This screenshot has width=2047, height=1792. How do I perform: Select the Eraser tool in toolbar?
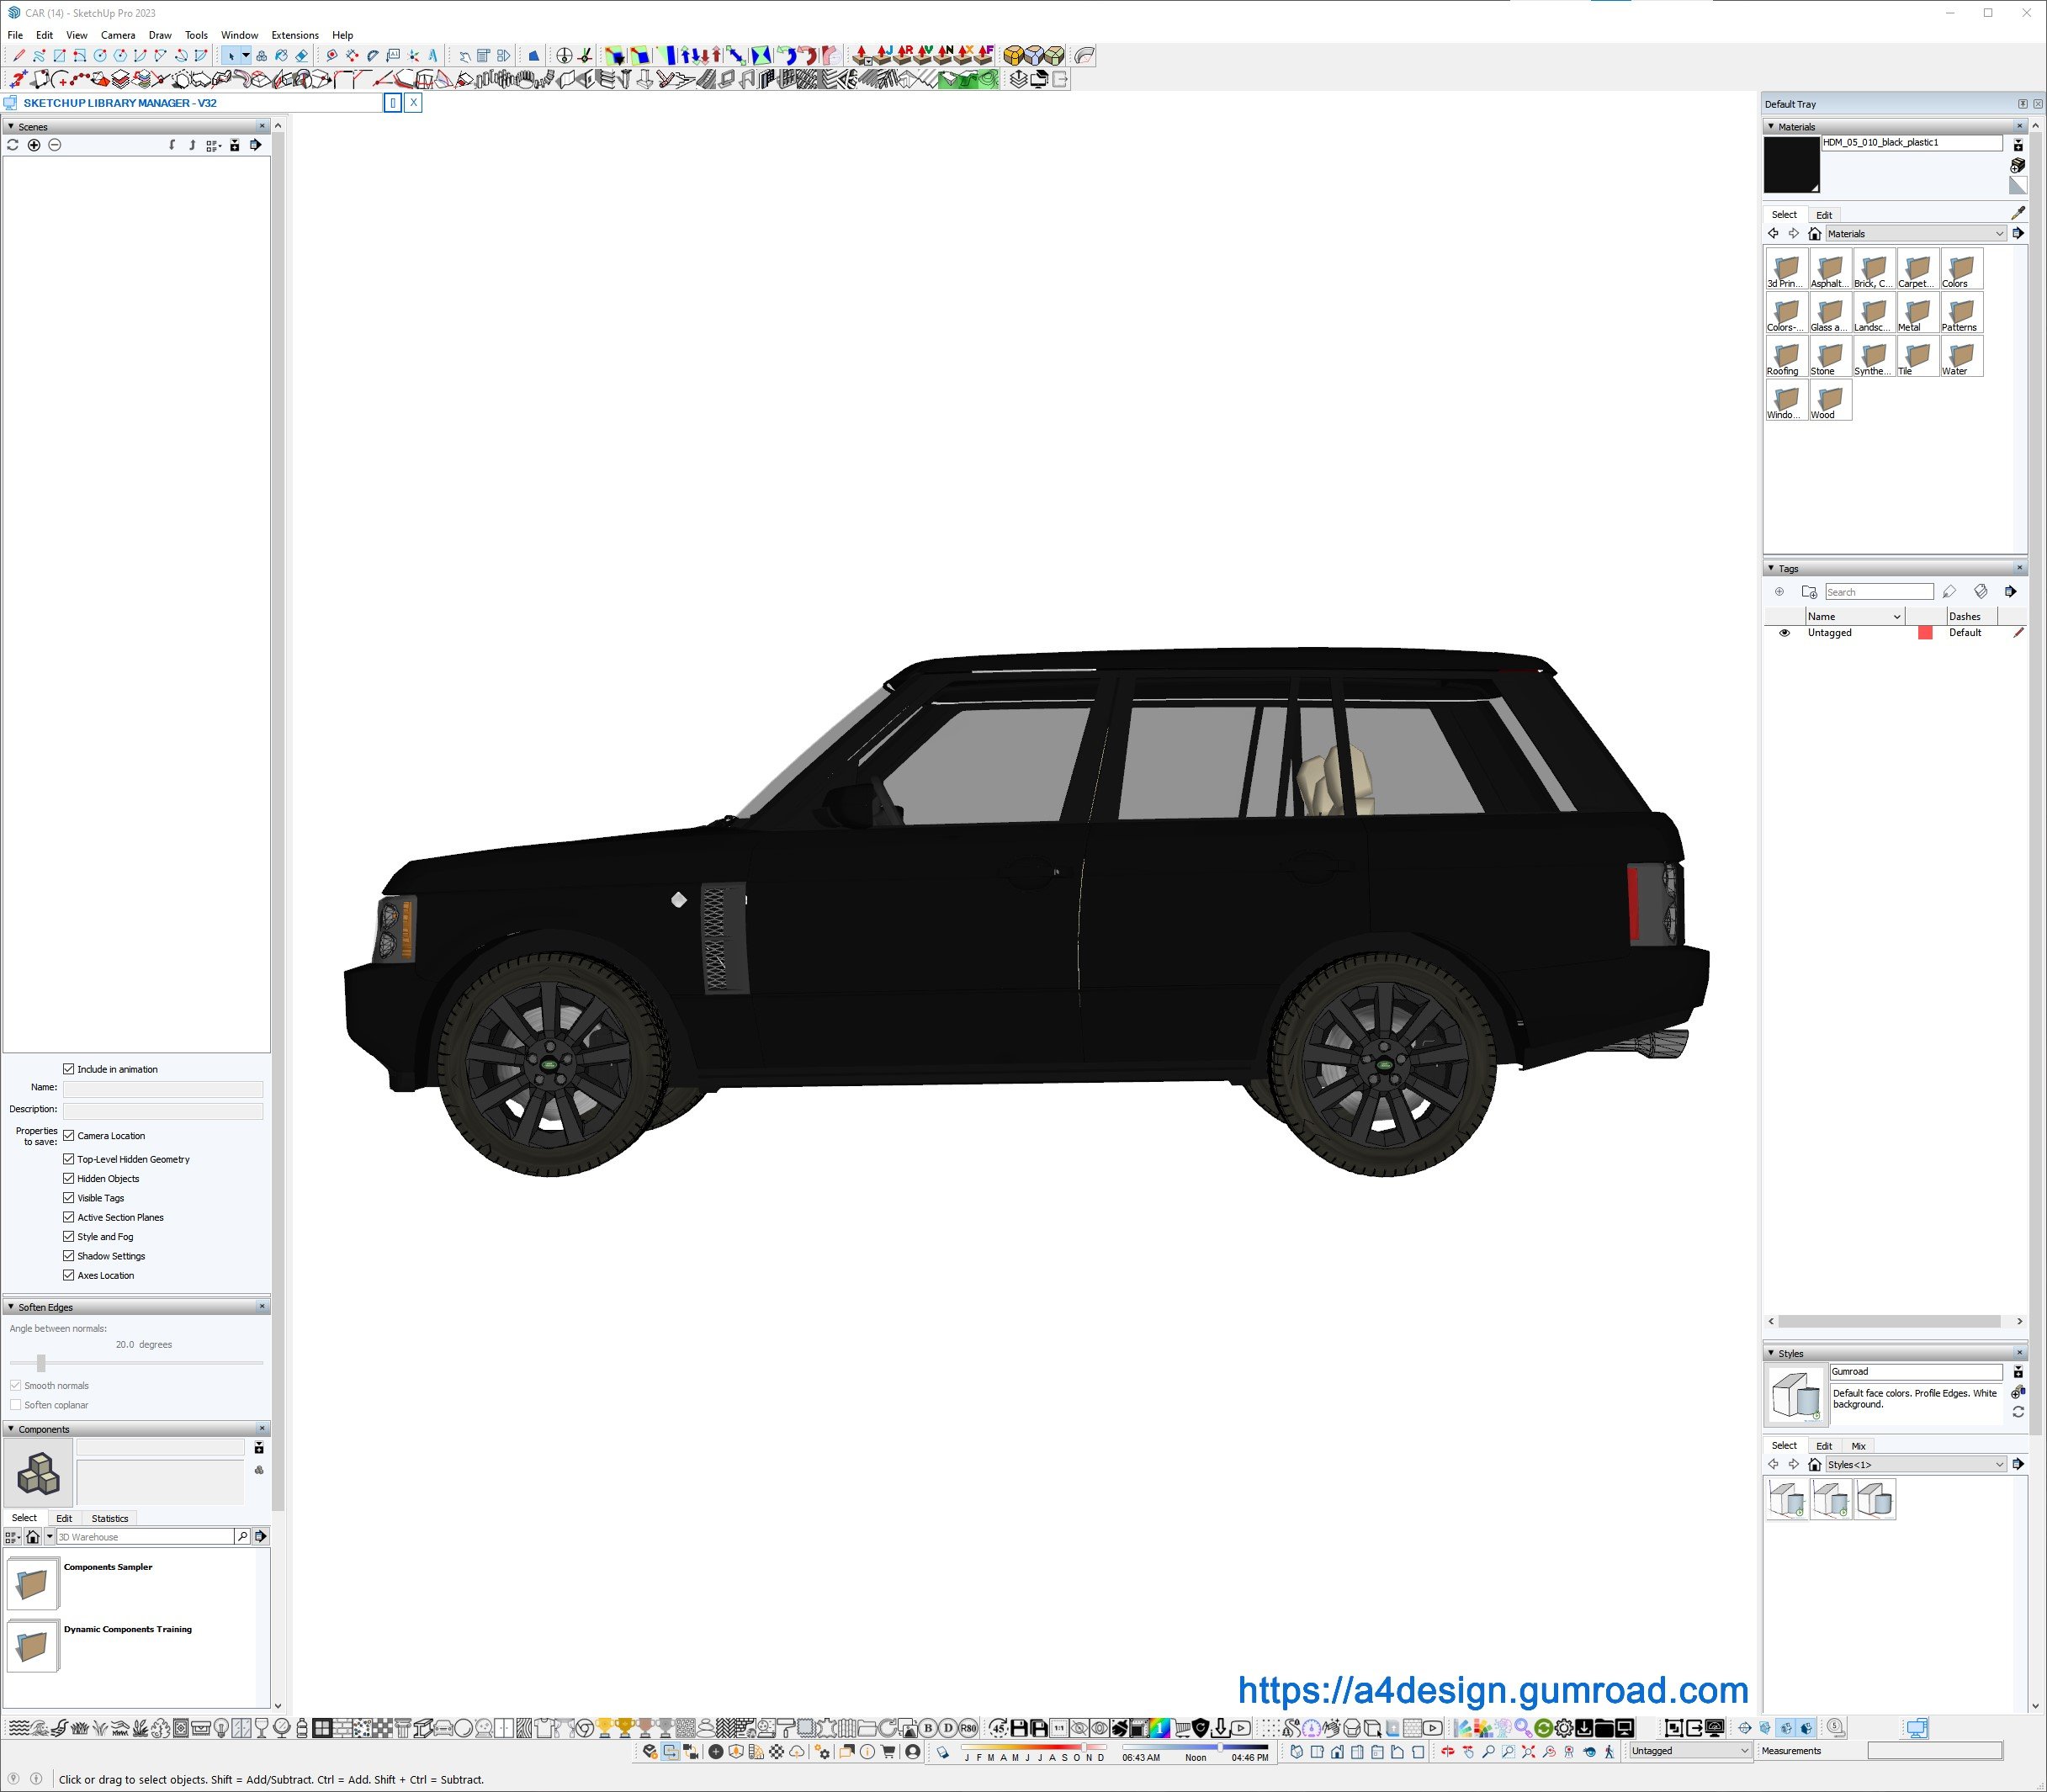coord(301,56)
